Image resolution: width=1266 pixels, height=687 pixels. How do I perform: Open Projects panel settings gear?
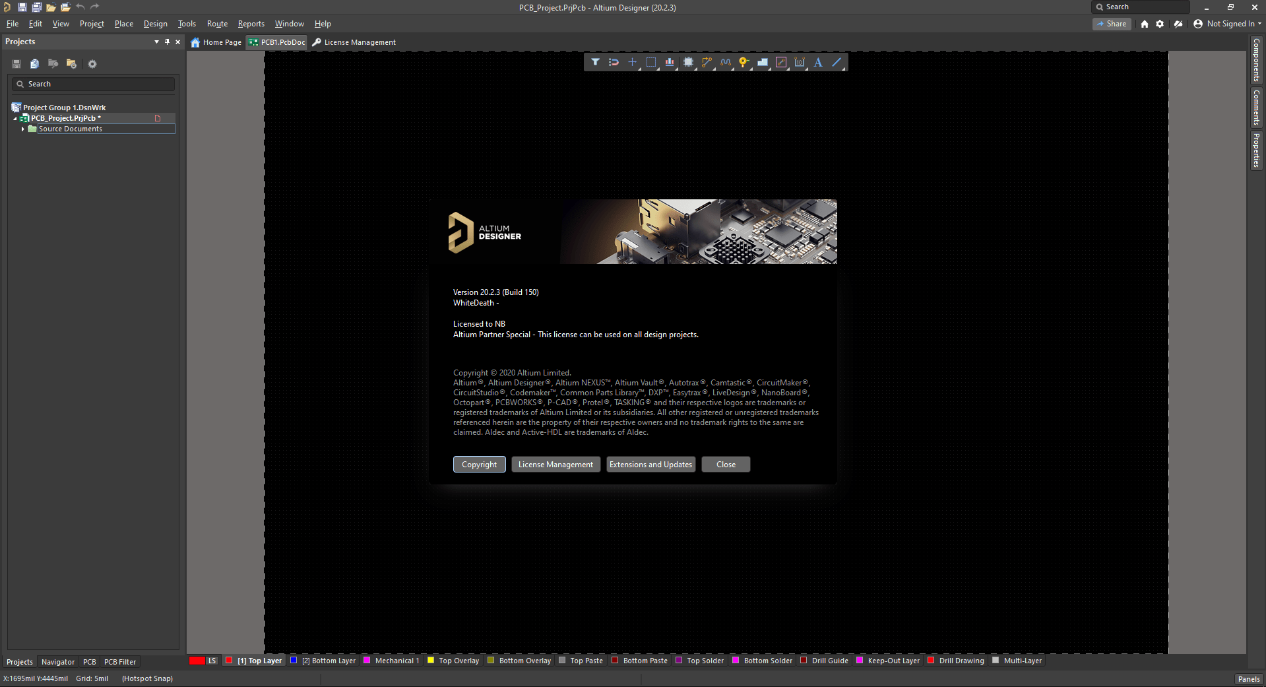tap(92, 64)
